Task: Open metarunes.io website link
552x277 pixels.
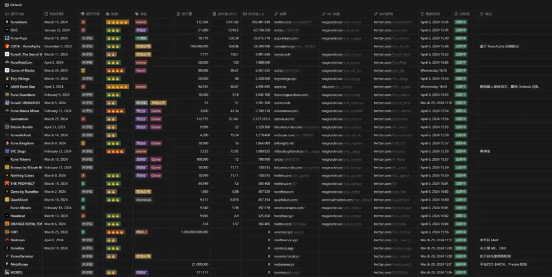Action: [x=285, y=265]
